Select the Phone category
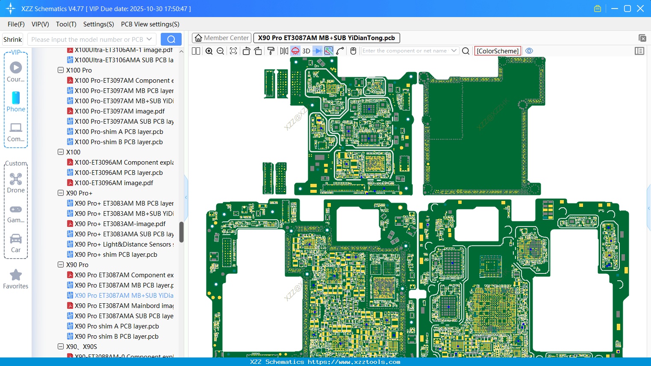Image resolution: width=651 pixels, height=366 pixels. [16, 102]
